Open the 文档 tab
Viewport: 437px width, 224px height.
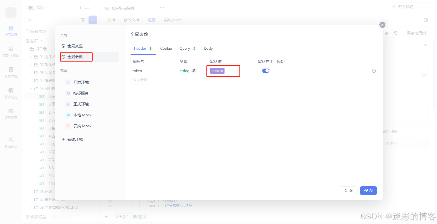pos(111,20)
